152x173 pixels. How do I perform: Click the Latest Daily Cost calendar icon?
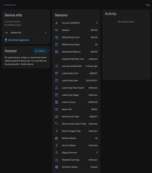coord(56,74)
